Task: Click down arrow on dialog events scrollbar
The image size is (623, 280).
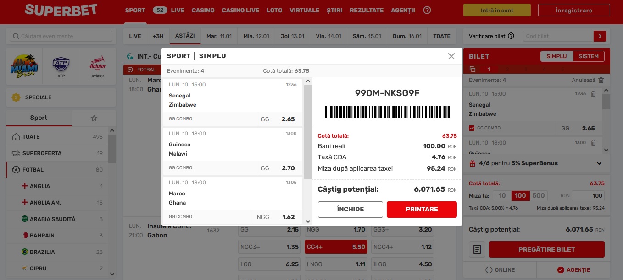Action: (308, 221)
